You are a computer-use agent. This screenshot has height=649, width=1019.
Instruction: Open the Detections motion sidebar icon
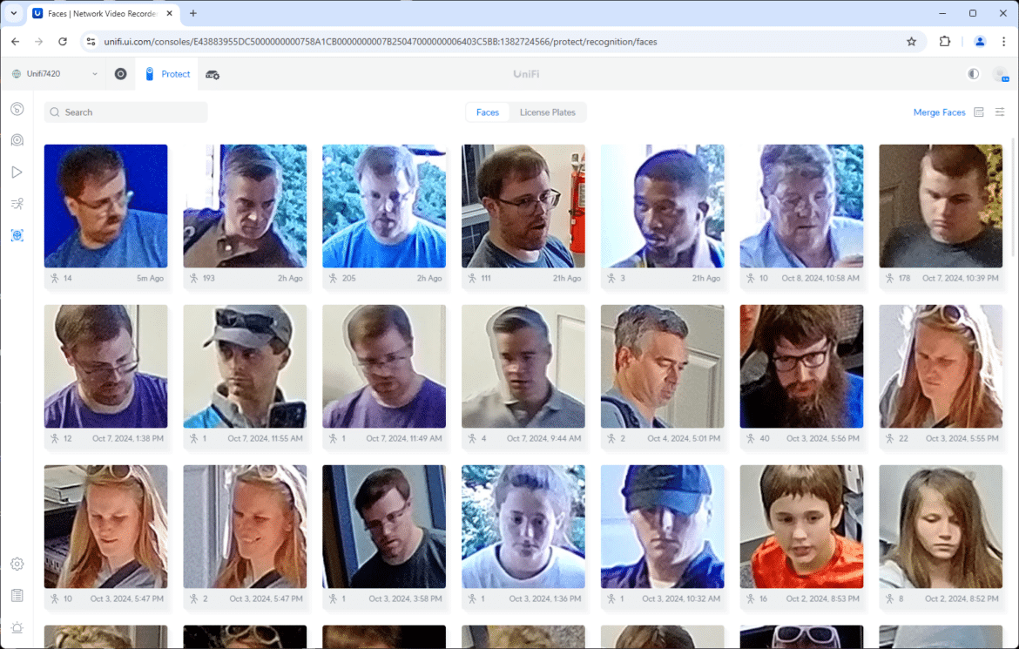tap(17, 204)
